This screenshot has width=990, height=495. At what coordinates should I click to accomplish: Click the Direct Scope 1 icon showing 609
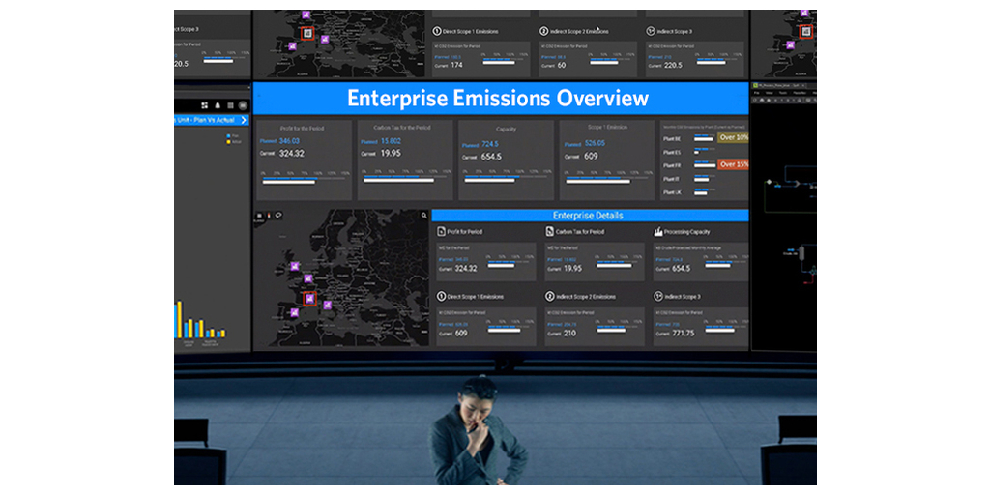coord(442,297)
